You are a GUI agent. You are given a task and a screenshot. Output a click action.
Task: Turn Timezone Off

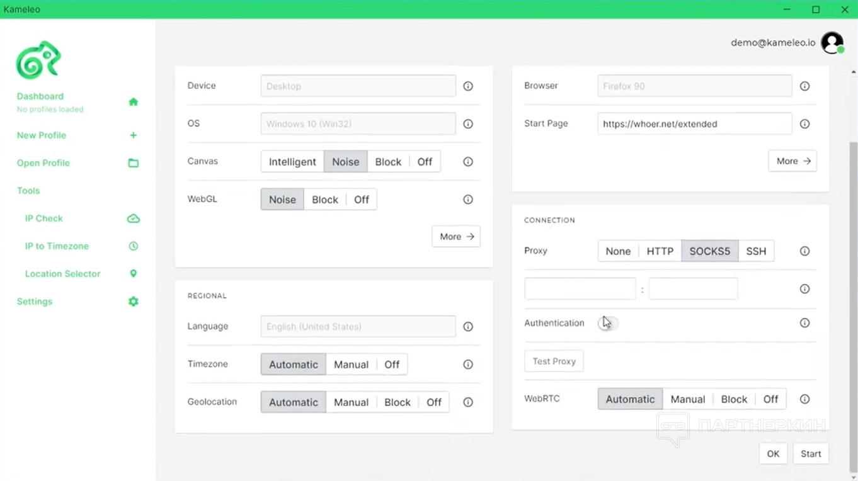tap(392, 365)
